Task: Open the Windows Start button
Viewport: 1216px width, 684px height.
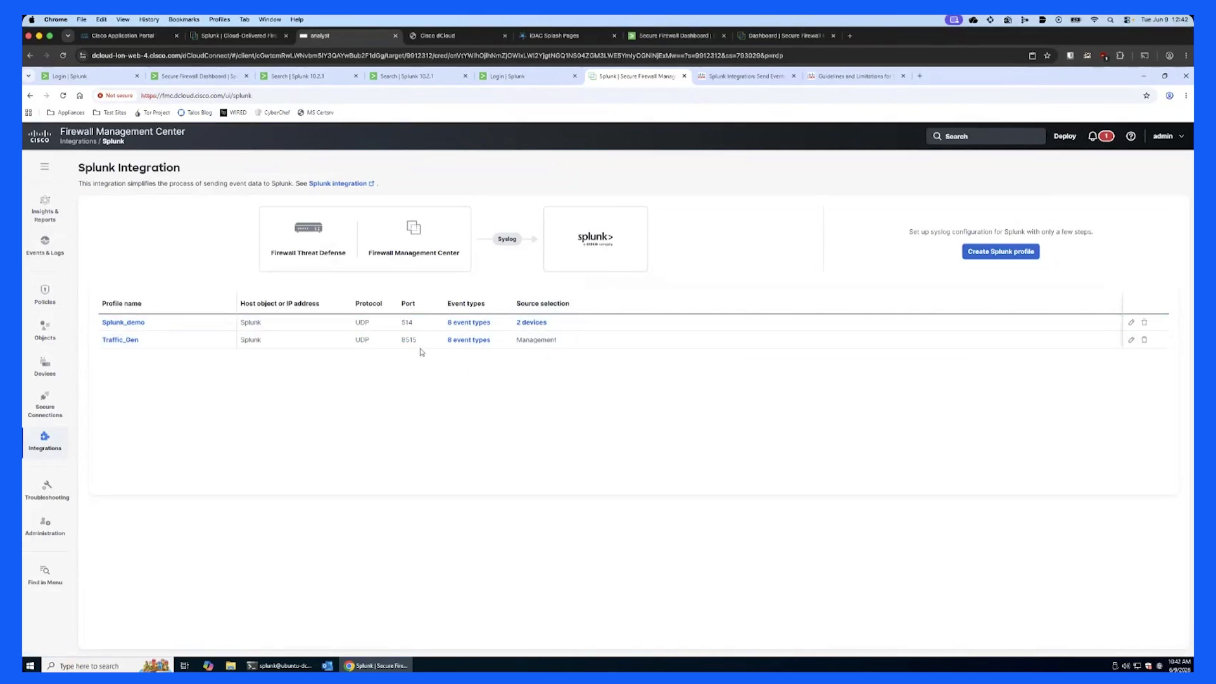Action: tap(30, 666)
